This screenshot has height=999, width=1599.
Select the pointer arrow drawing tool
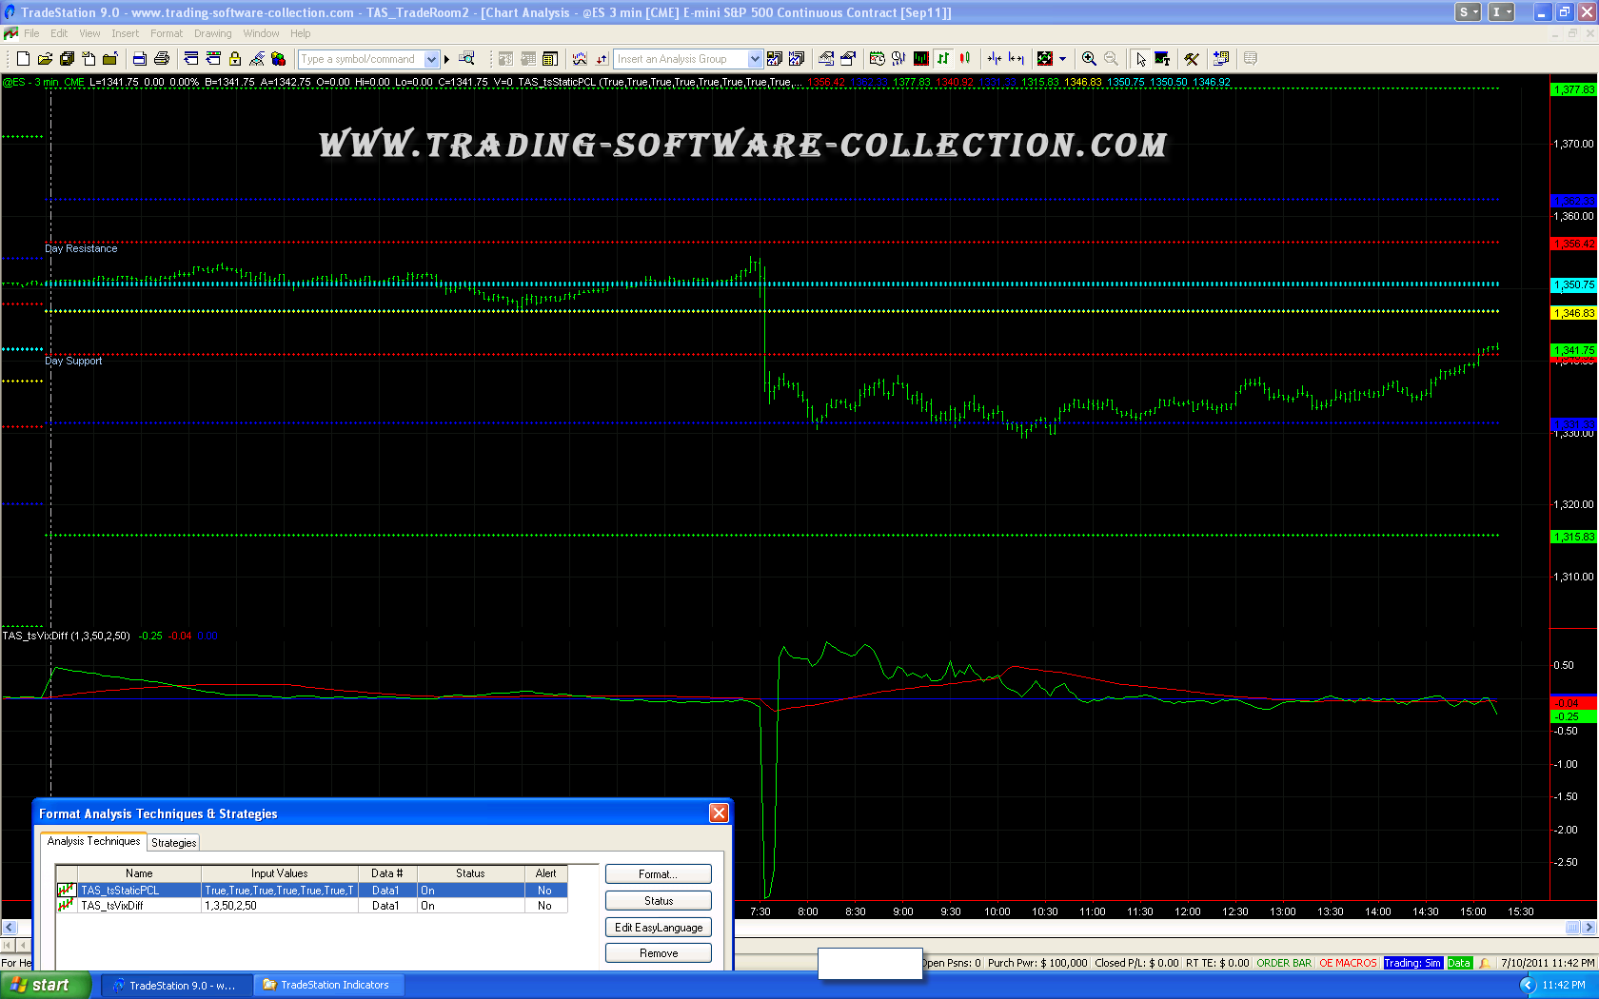(x=1140, y=59)
